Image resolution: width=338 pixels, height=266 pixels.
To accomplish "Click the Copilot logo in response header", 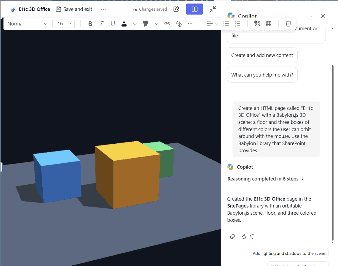I will [230, 167].
